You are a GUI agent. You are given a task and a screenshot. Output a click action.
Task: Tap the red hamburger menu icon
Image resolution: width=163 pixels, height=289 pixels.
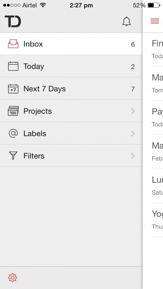[155, 21]
